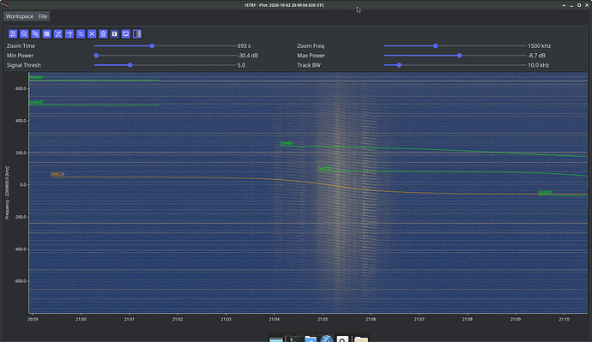592x342 pixels.
Task: Select the magnifier zoom tool icon
Action: [24, 34]
